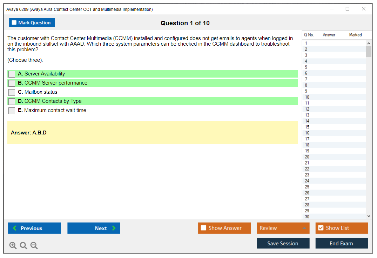Enable the Show Answer checkbox
Image resolution: width=377 pixels, height=258 pixels.
[203, 228]
